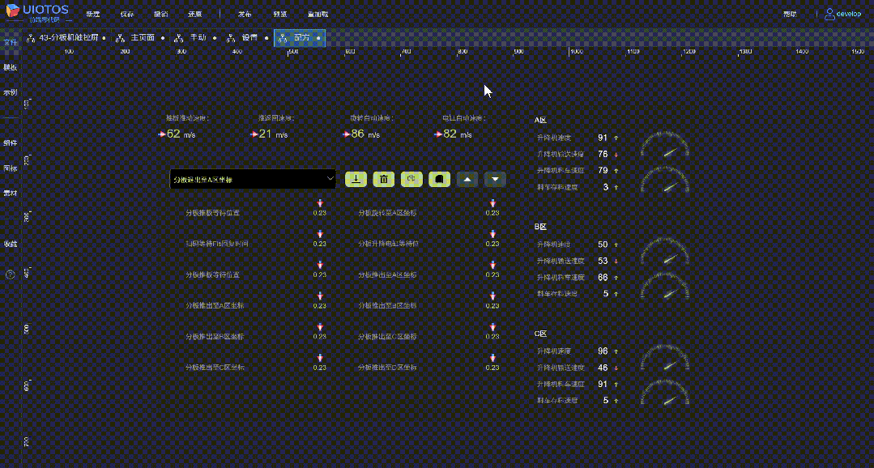Click the 分板升降电缸等待位 label
The height and width of the screenshot is (468, 874).
coord(388,244)
